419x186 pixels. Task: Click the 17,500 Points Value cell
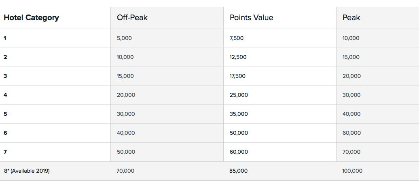click(x=237, y=76)
